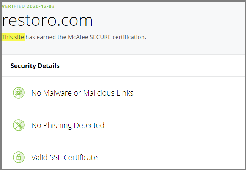Click the no-phishing hook icon
The width and height of the screenshot is (246, 170).
[19, 125]
